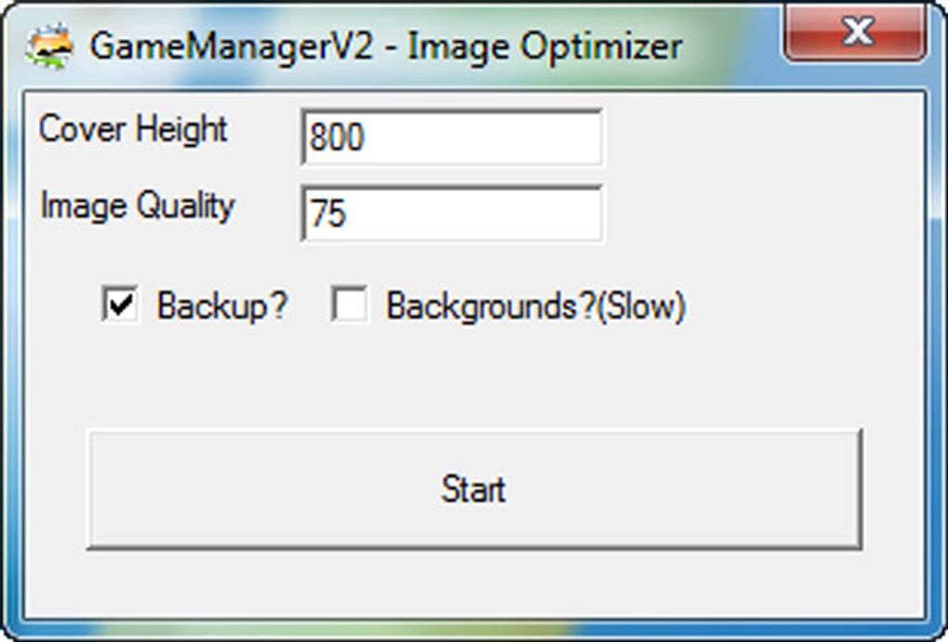948x642 pixels.
Task: Click the checkmark inside the Backup box
Action: tap(120, 304)
